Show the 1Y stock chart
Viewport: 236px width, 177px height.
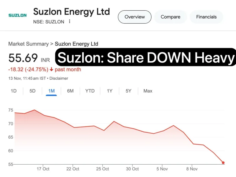pyautogui.click(x=109, y=91)
